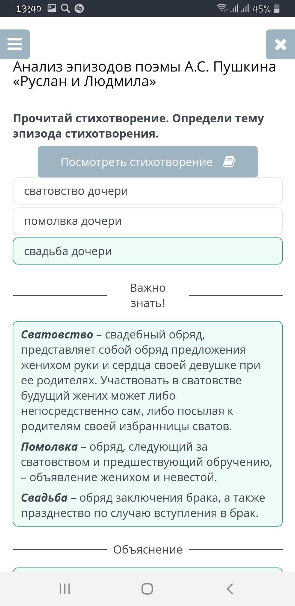This screenshot has width=295, height=606.
Task: Tap the battery indicator icon
Action: pyautogui.click(x=276, y=9)
